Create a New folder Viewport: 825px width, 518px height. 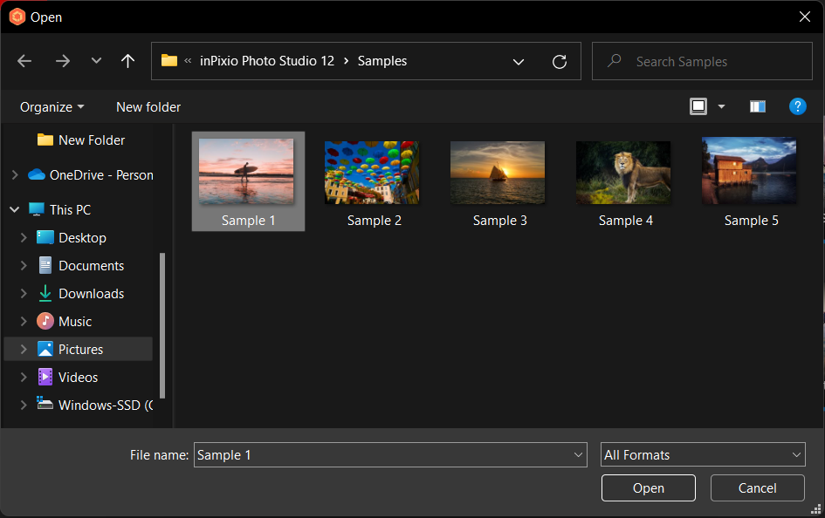[148, 107]
